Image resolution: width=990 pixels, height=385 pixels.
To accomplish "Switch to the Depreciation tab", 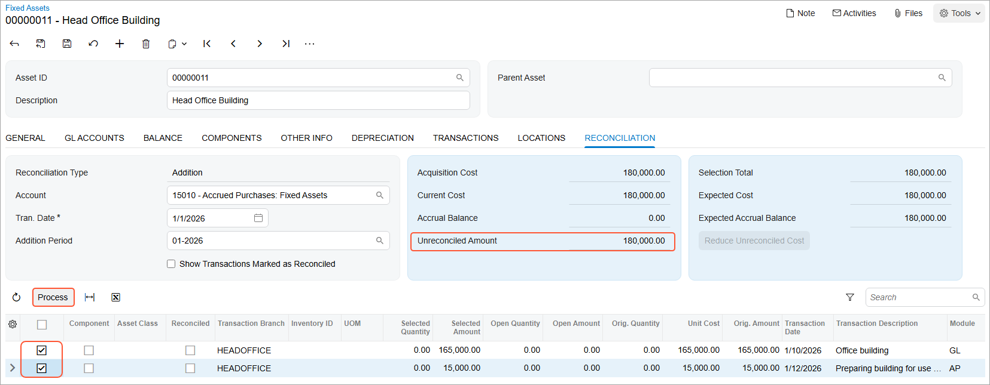I will click(x=382, y=138).
